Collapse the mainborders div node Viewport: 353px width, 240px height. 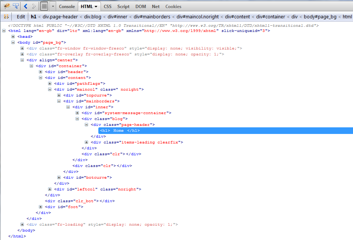[x=59, y=101]
